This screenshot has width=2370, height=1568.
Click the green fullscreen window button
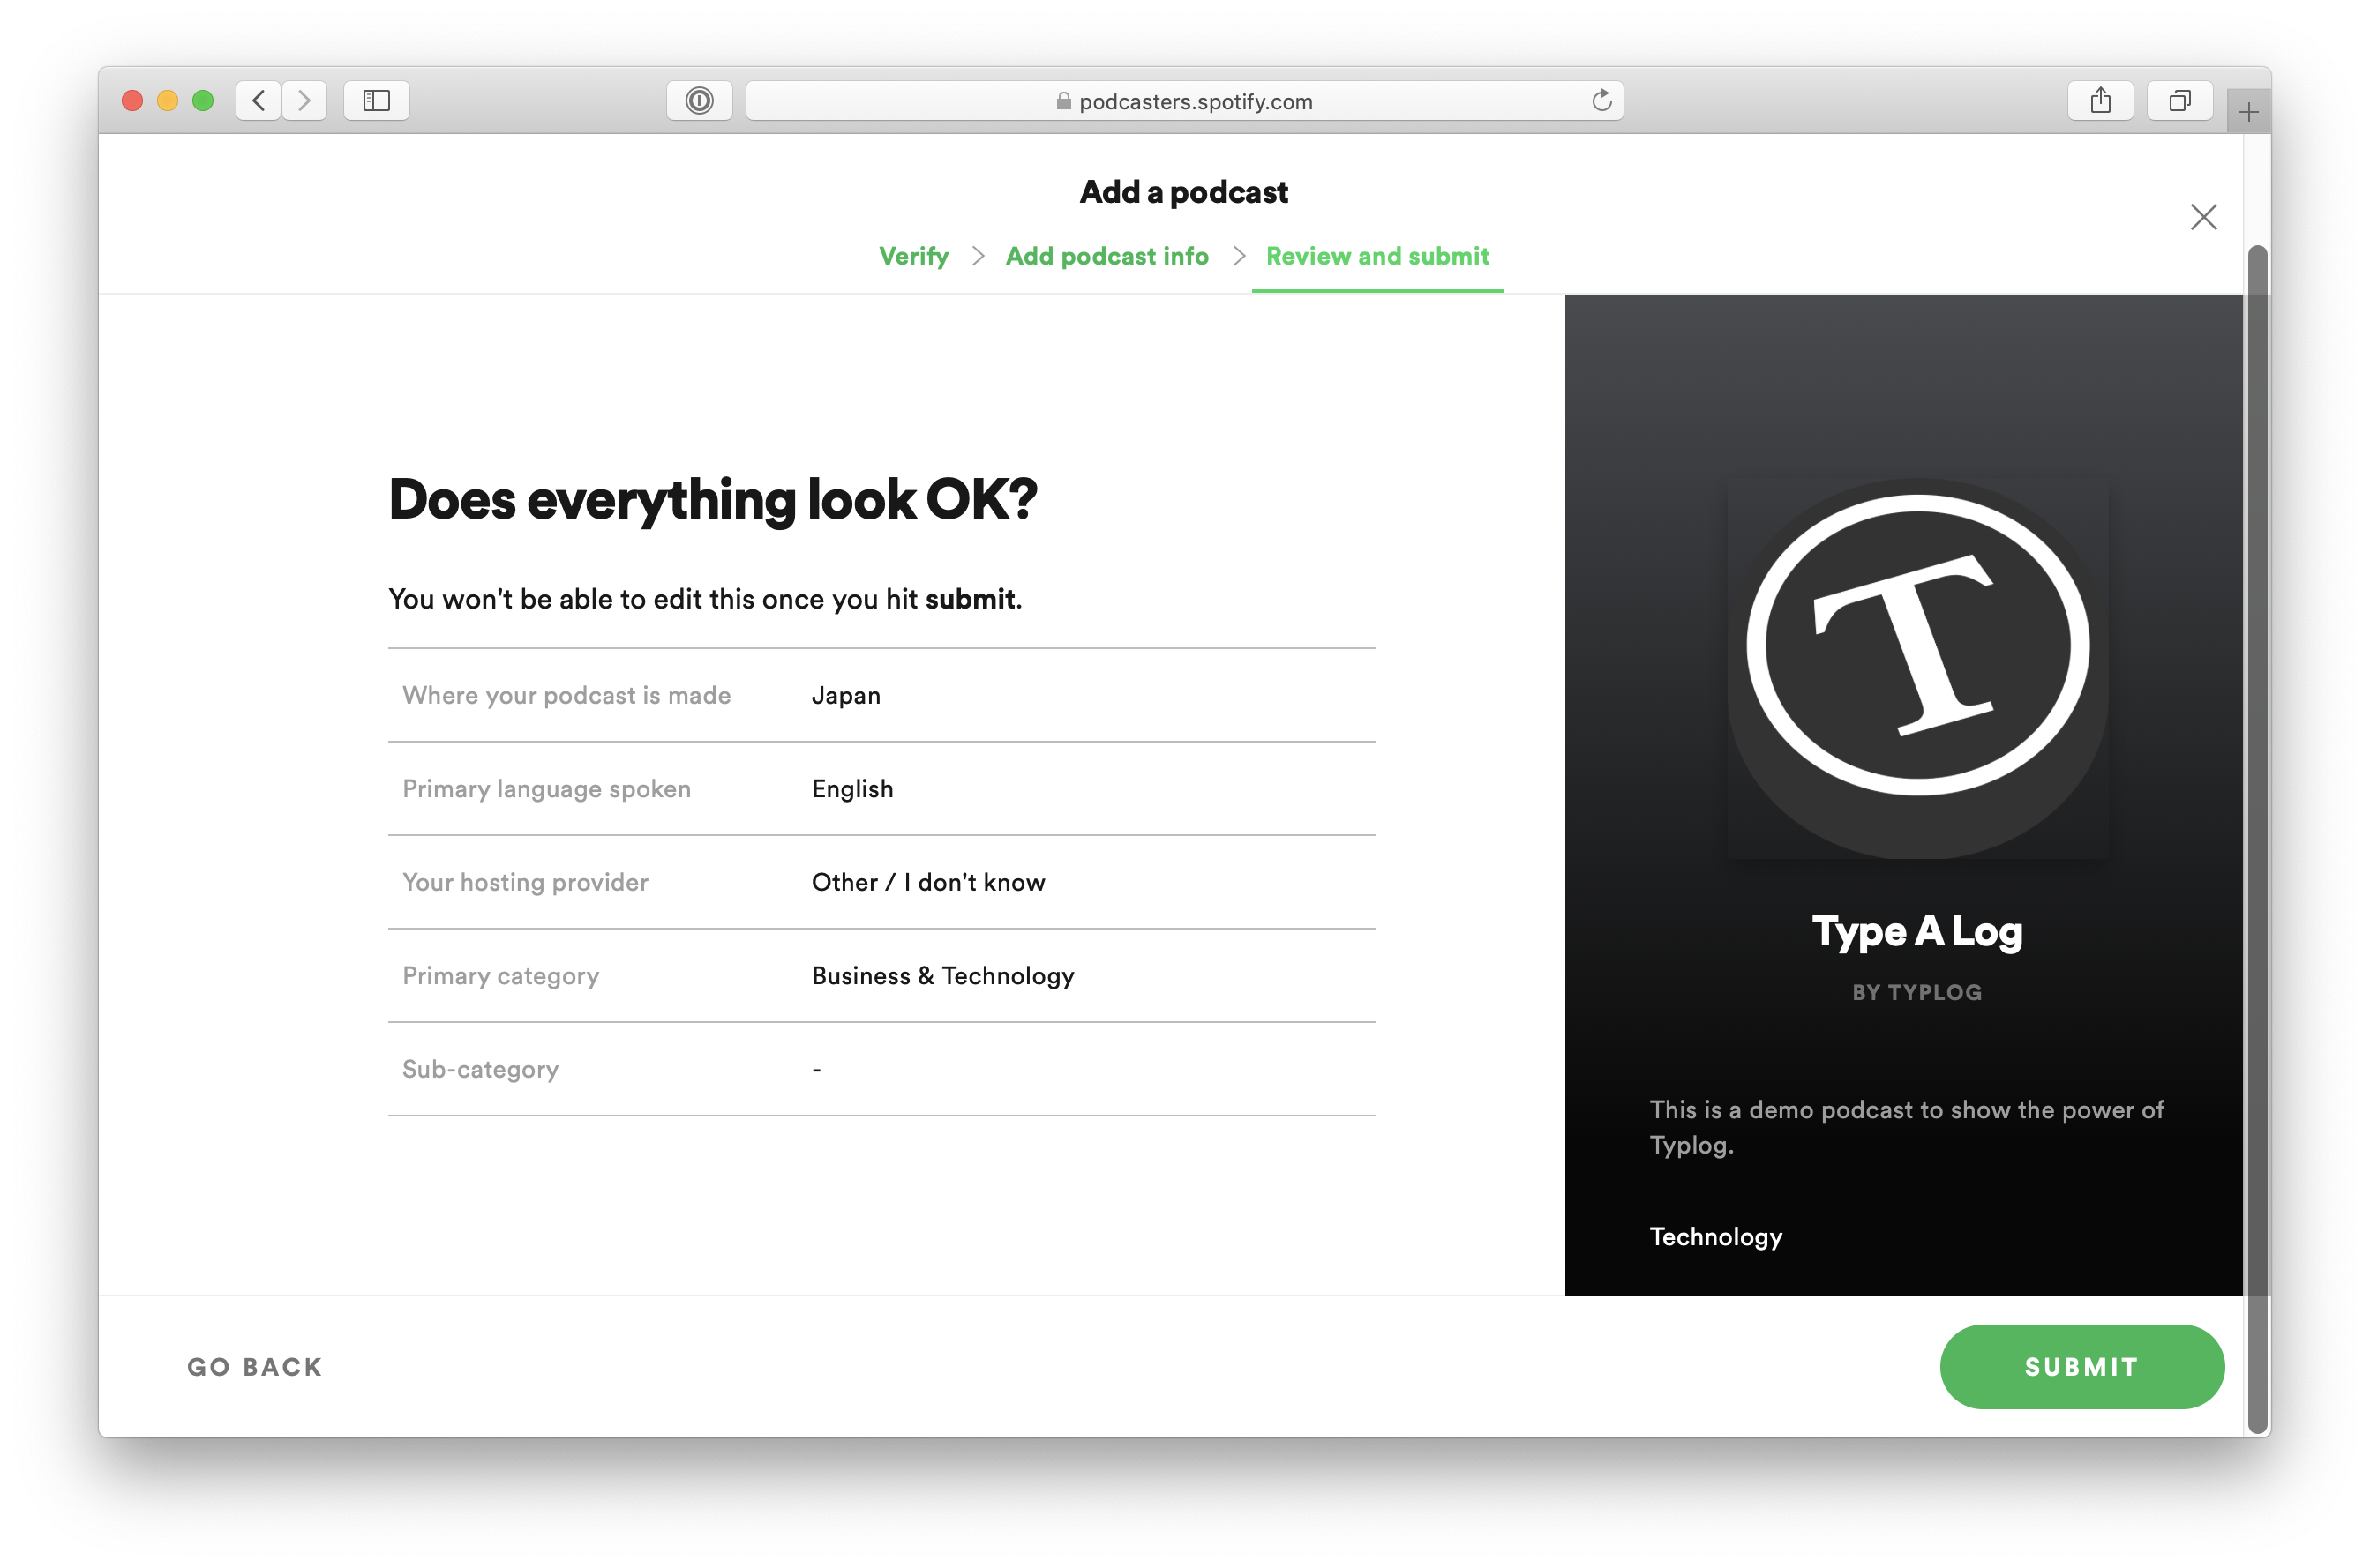click(203, 101)
